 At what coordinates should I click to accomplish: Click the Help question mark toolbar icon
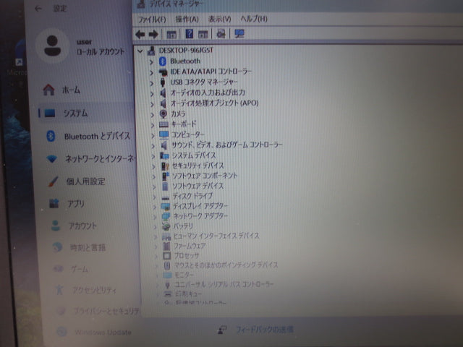pyautogui.click(x=190, y=34)
